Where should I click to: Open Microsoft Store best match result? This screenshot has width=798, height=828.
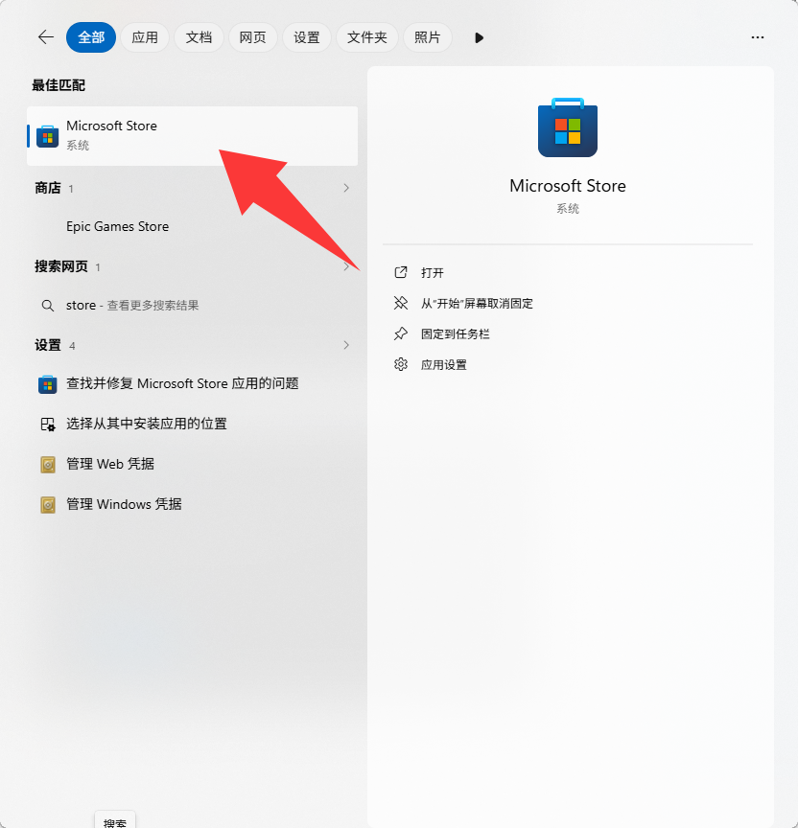tap(193, 136)
